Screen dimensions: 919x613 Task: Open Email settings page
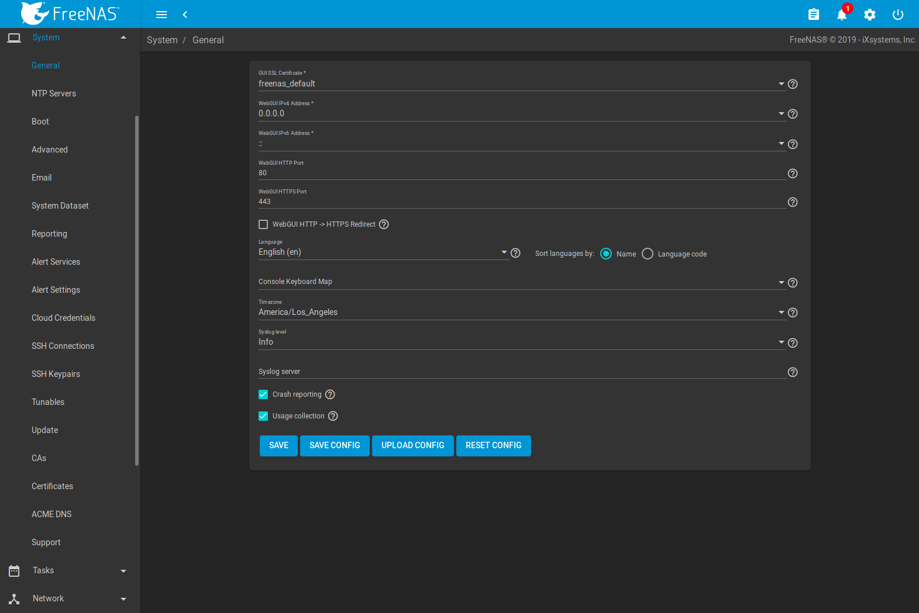point(42,178)
